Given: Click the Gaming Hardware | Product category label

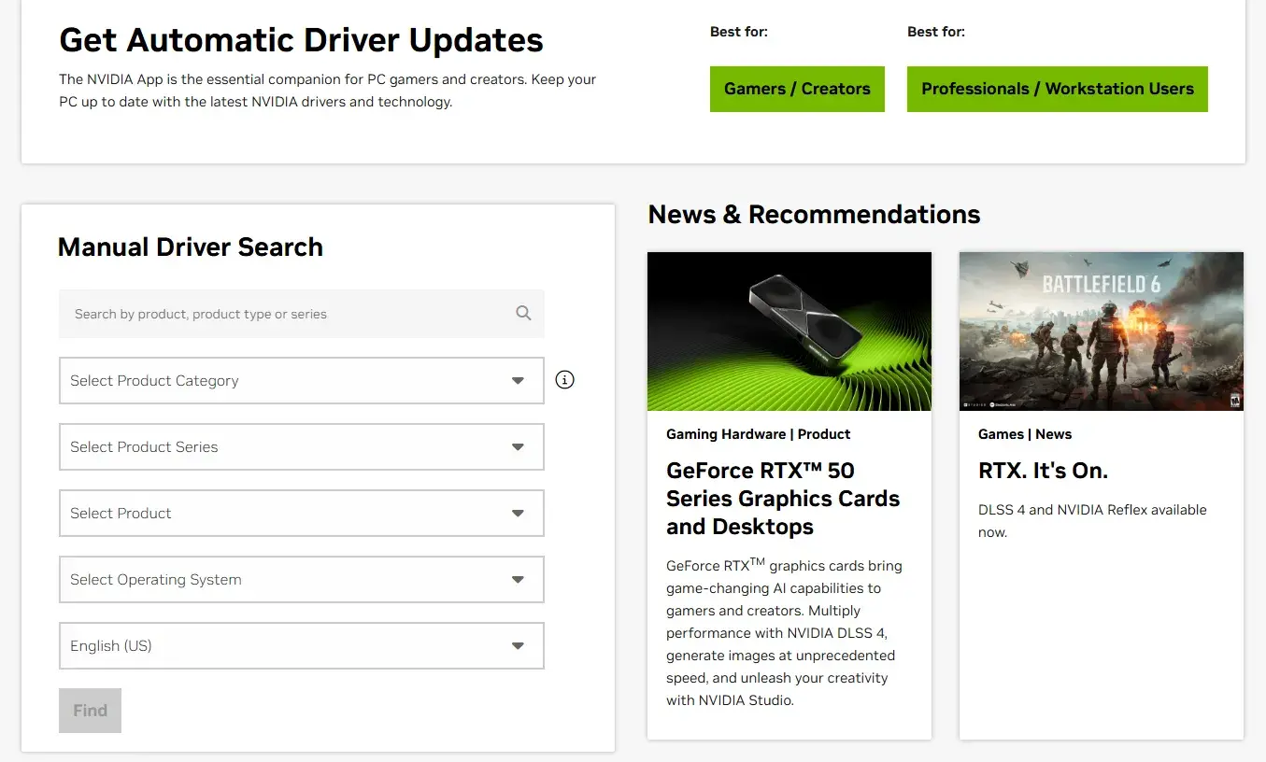Looking at the screenshot, I should coord(758,433).
